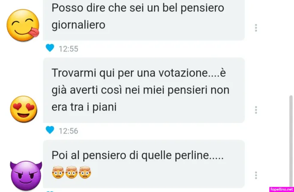294x192 pixels.
Task: Click the first exploding-head emoji in the message
Action: [x=58, y=172]
